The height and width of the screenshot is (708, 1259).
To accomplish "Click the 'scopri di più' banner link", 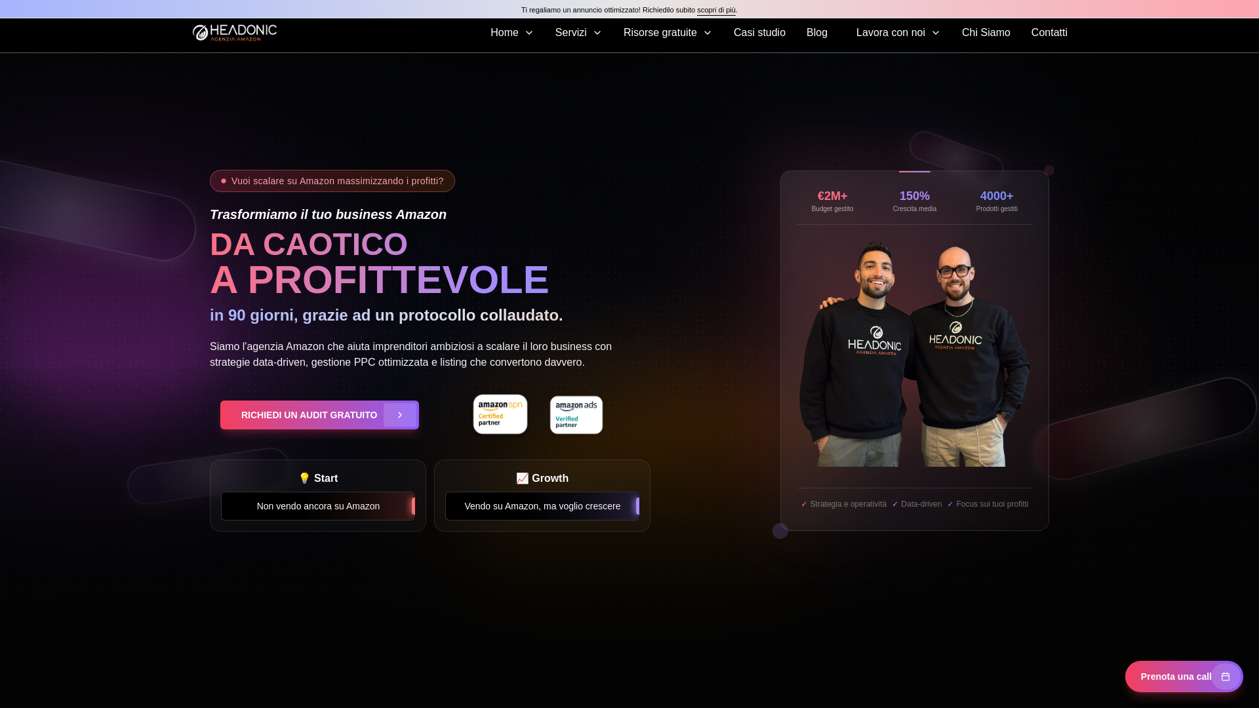I will click(x=716, y=10).
